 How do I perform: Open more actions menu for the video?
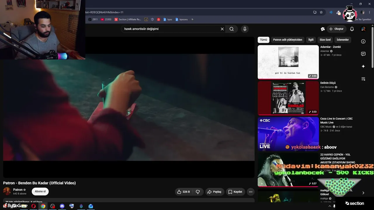coord(250,192)
